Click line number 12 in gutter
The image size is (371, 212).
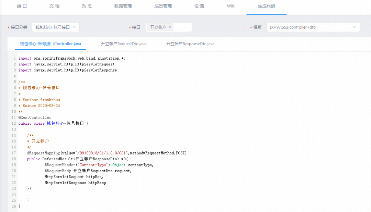coord(14,123)
